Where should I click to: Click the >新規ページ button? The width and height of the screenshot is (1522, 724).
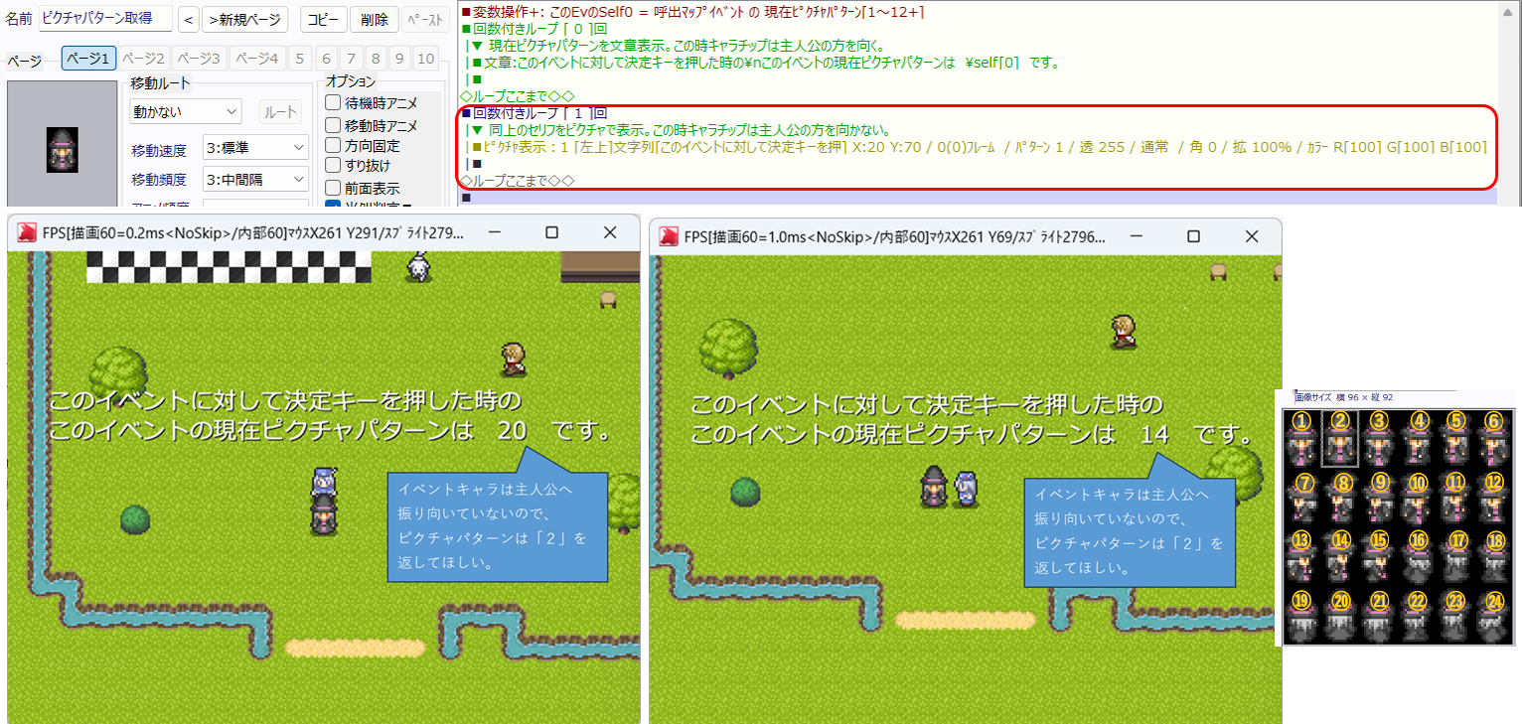(x=244, y=20)
